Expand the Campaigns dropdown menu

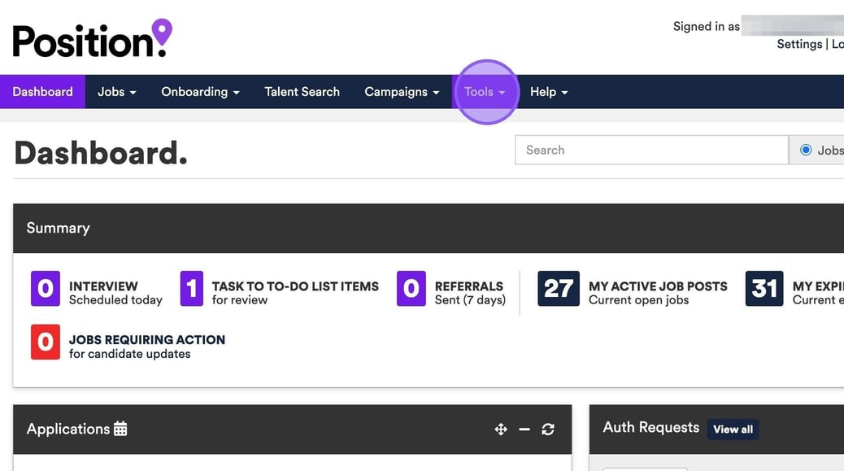pyautogui.click(x=402, y=92)
